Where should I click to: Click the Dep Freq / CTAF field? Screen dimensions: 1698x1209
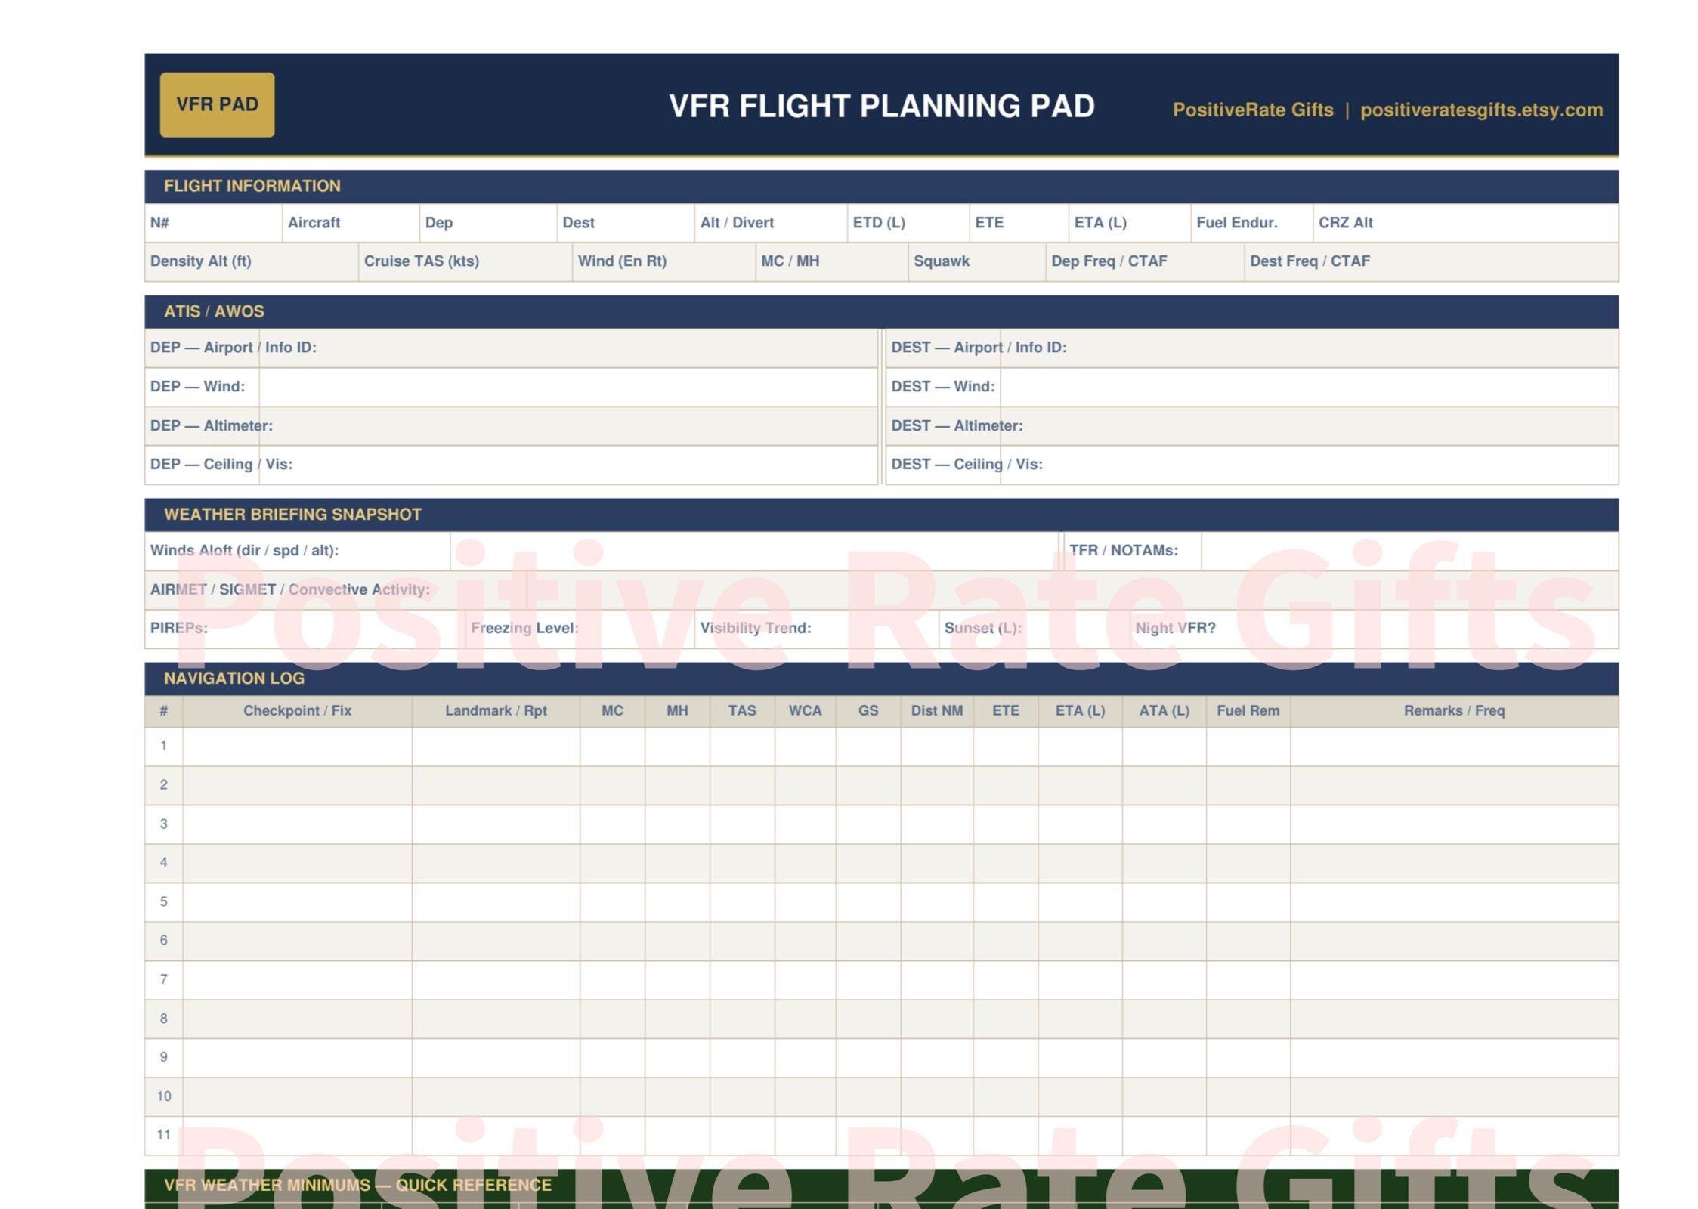pyautogui.click(x=1145, y=261)
